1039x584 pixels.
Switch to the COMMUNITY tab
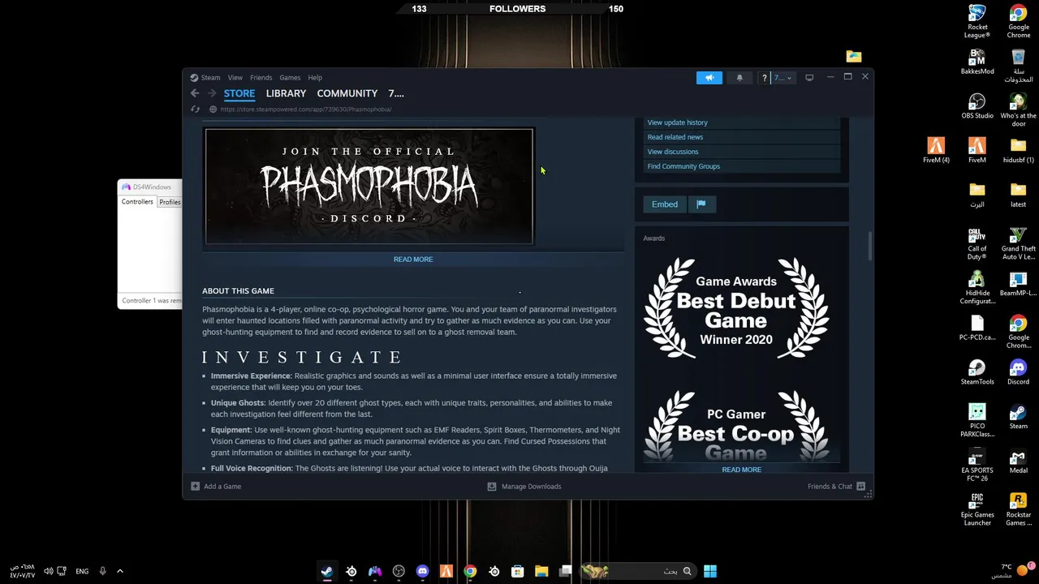click(347, 93)
